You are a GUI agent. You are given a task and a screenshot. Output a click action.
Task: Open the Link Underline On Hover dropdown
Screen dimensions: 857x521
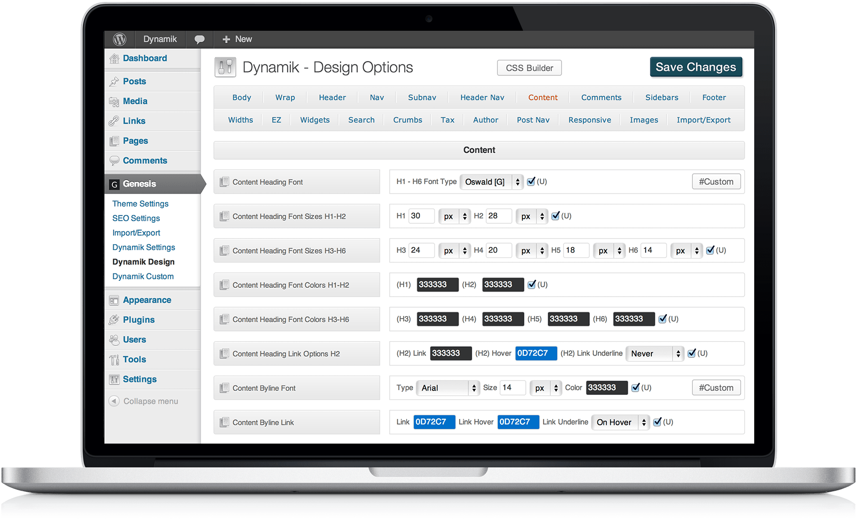coord(621,422)
